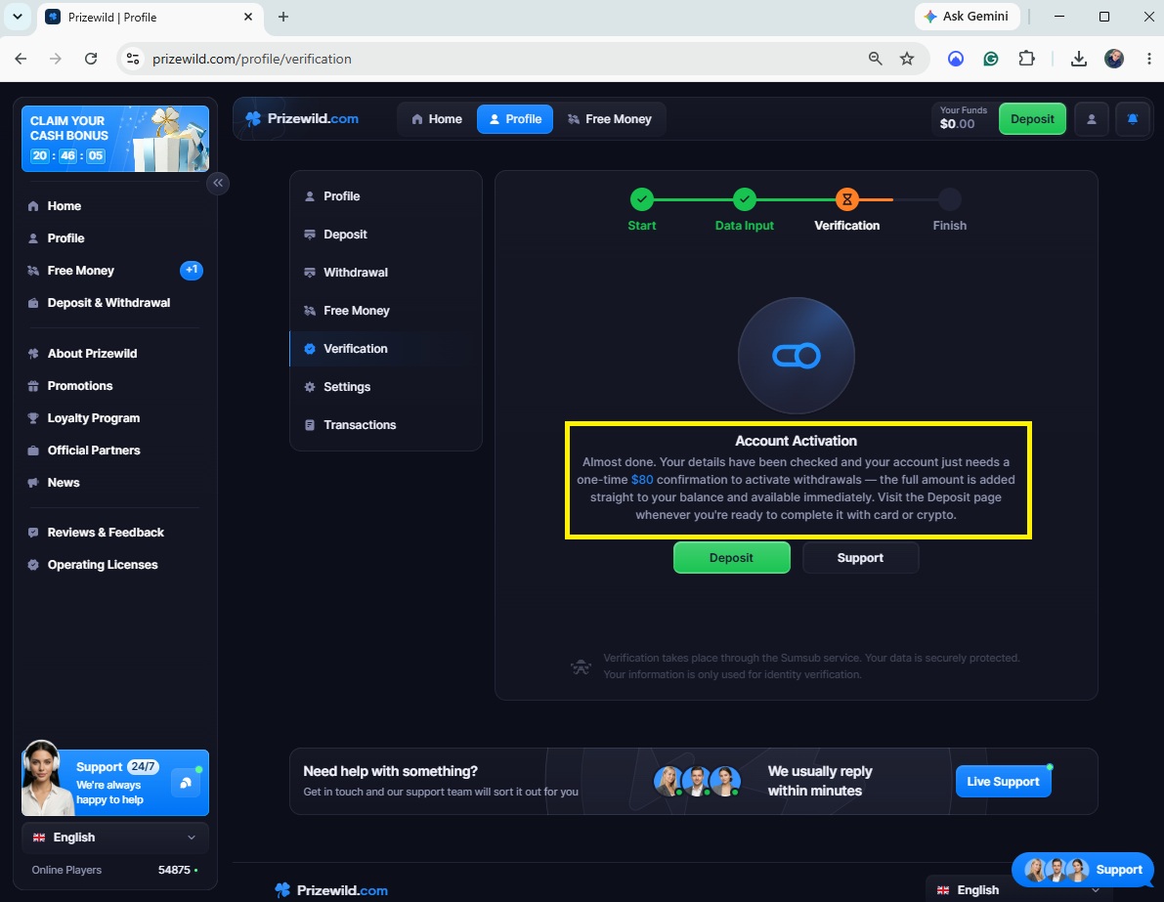Click headset icon in Support 24/7 card
The width and height of the screenshot is (1164, 902).
pos(186,783)
